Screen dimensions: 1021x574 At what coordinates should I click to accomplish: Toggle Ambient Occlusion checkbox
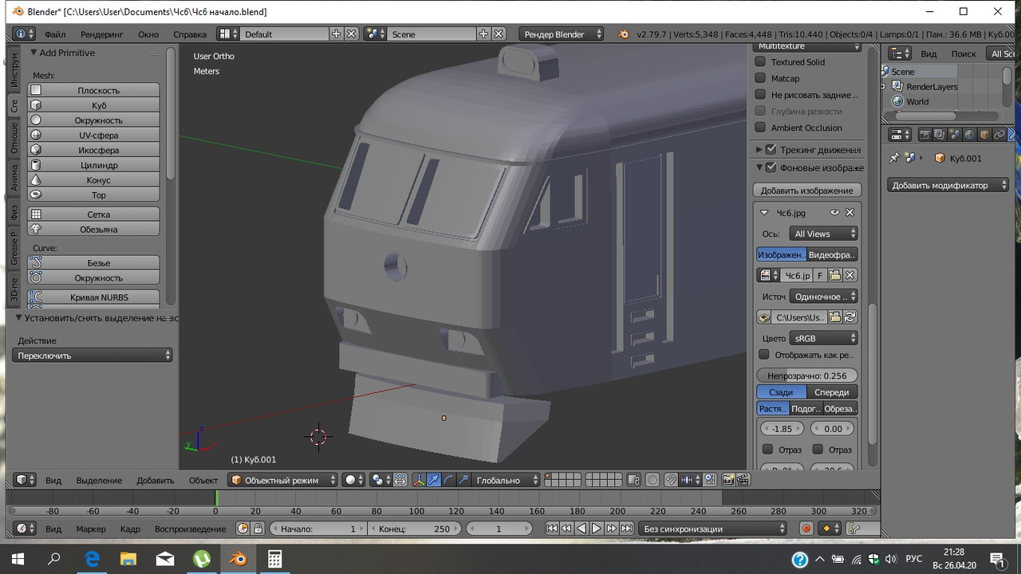pos(761,128)
